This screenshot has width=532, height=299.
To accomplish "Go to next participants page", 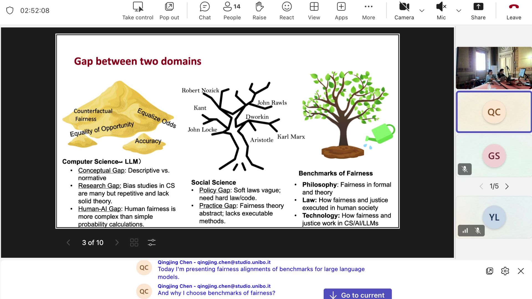I will (x=507, y=186).
